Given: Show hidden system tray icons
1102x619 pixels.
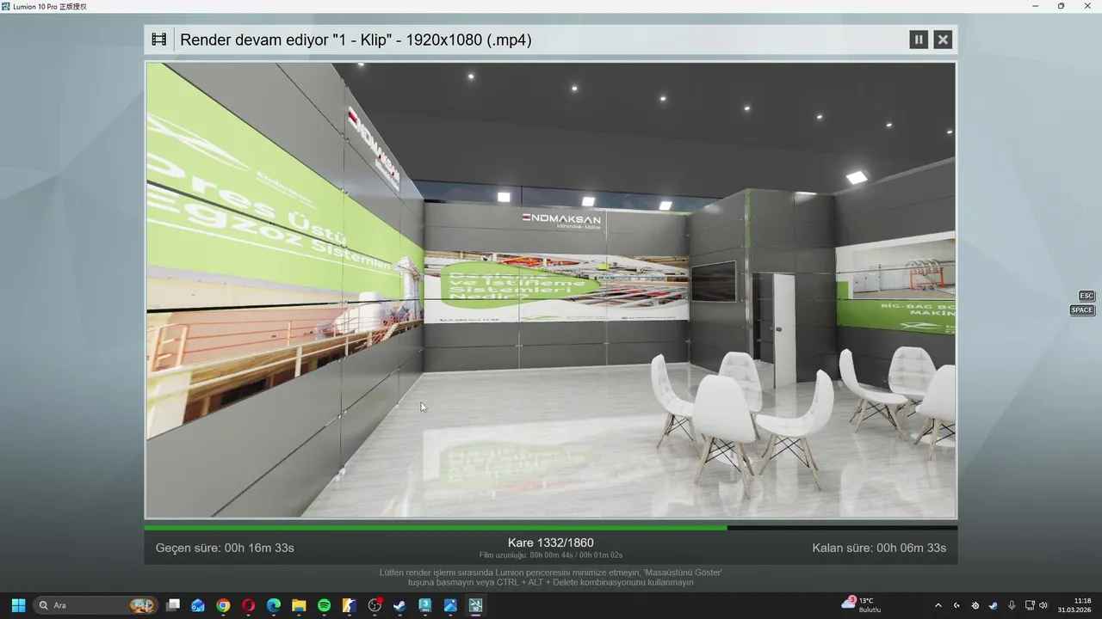Looking at the screenshot, I should (x=938, y=605).
